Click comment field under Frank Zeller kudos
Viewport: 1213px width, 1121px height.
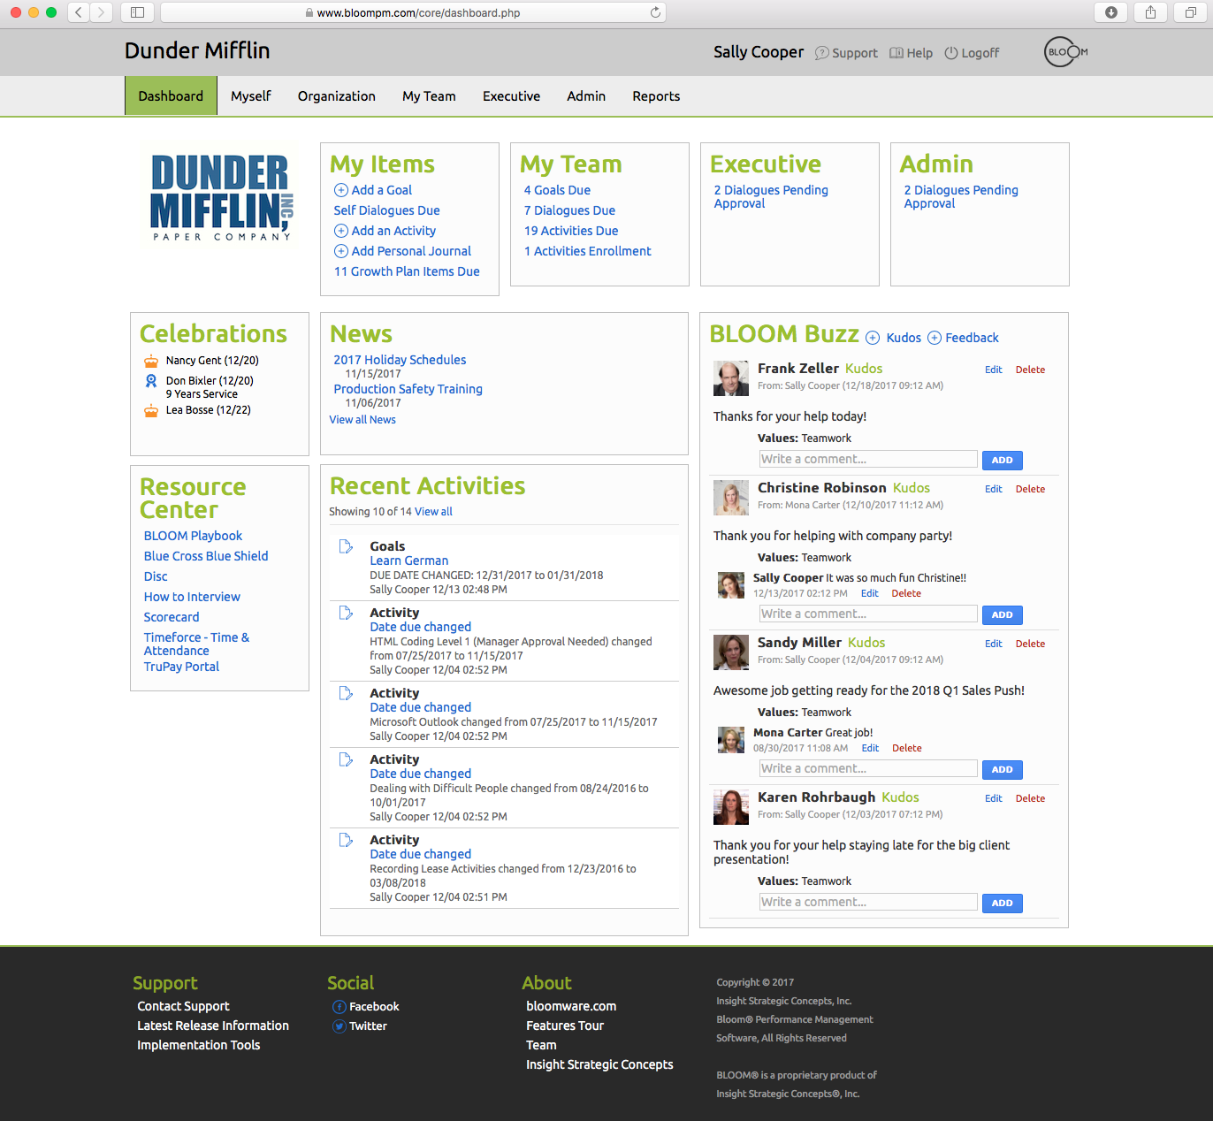(868, 459)
